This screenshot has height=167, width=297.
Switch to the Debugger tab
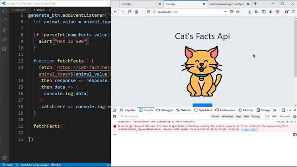[164, 110]
